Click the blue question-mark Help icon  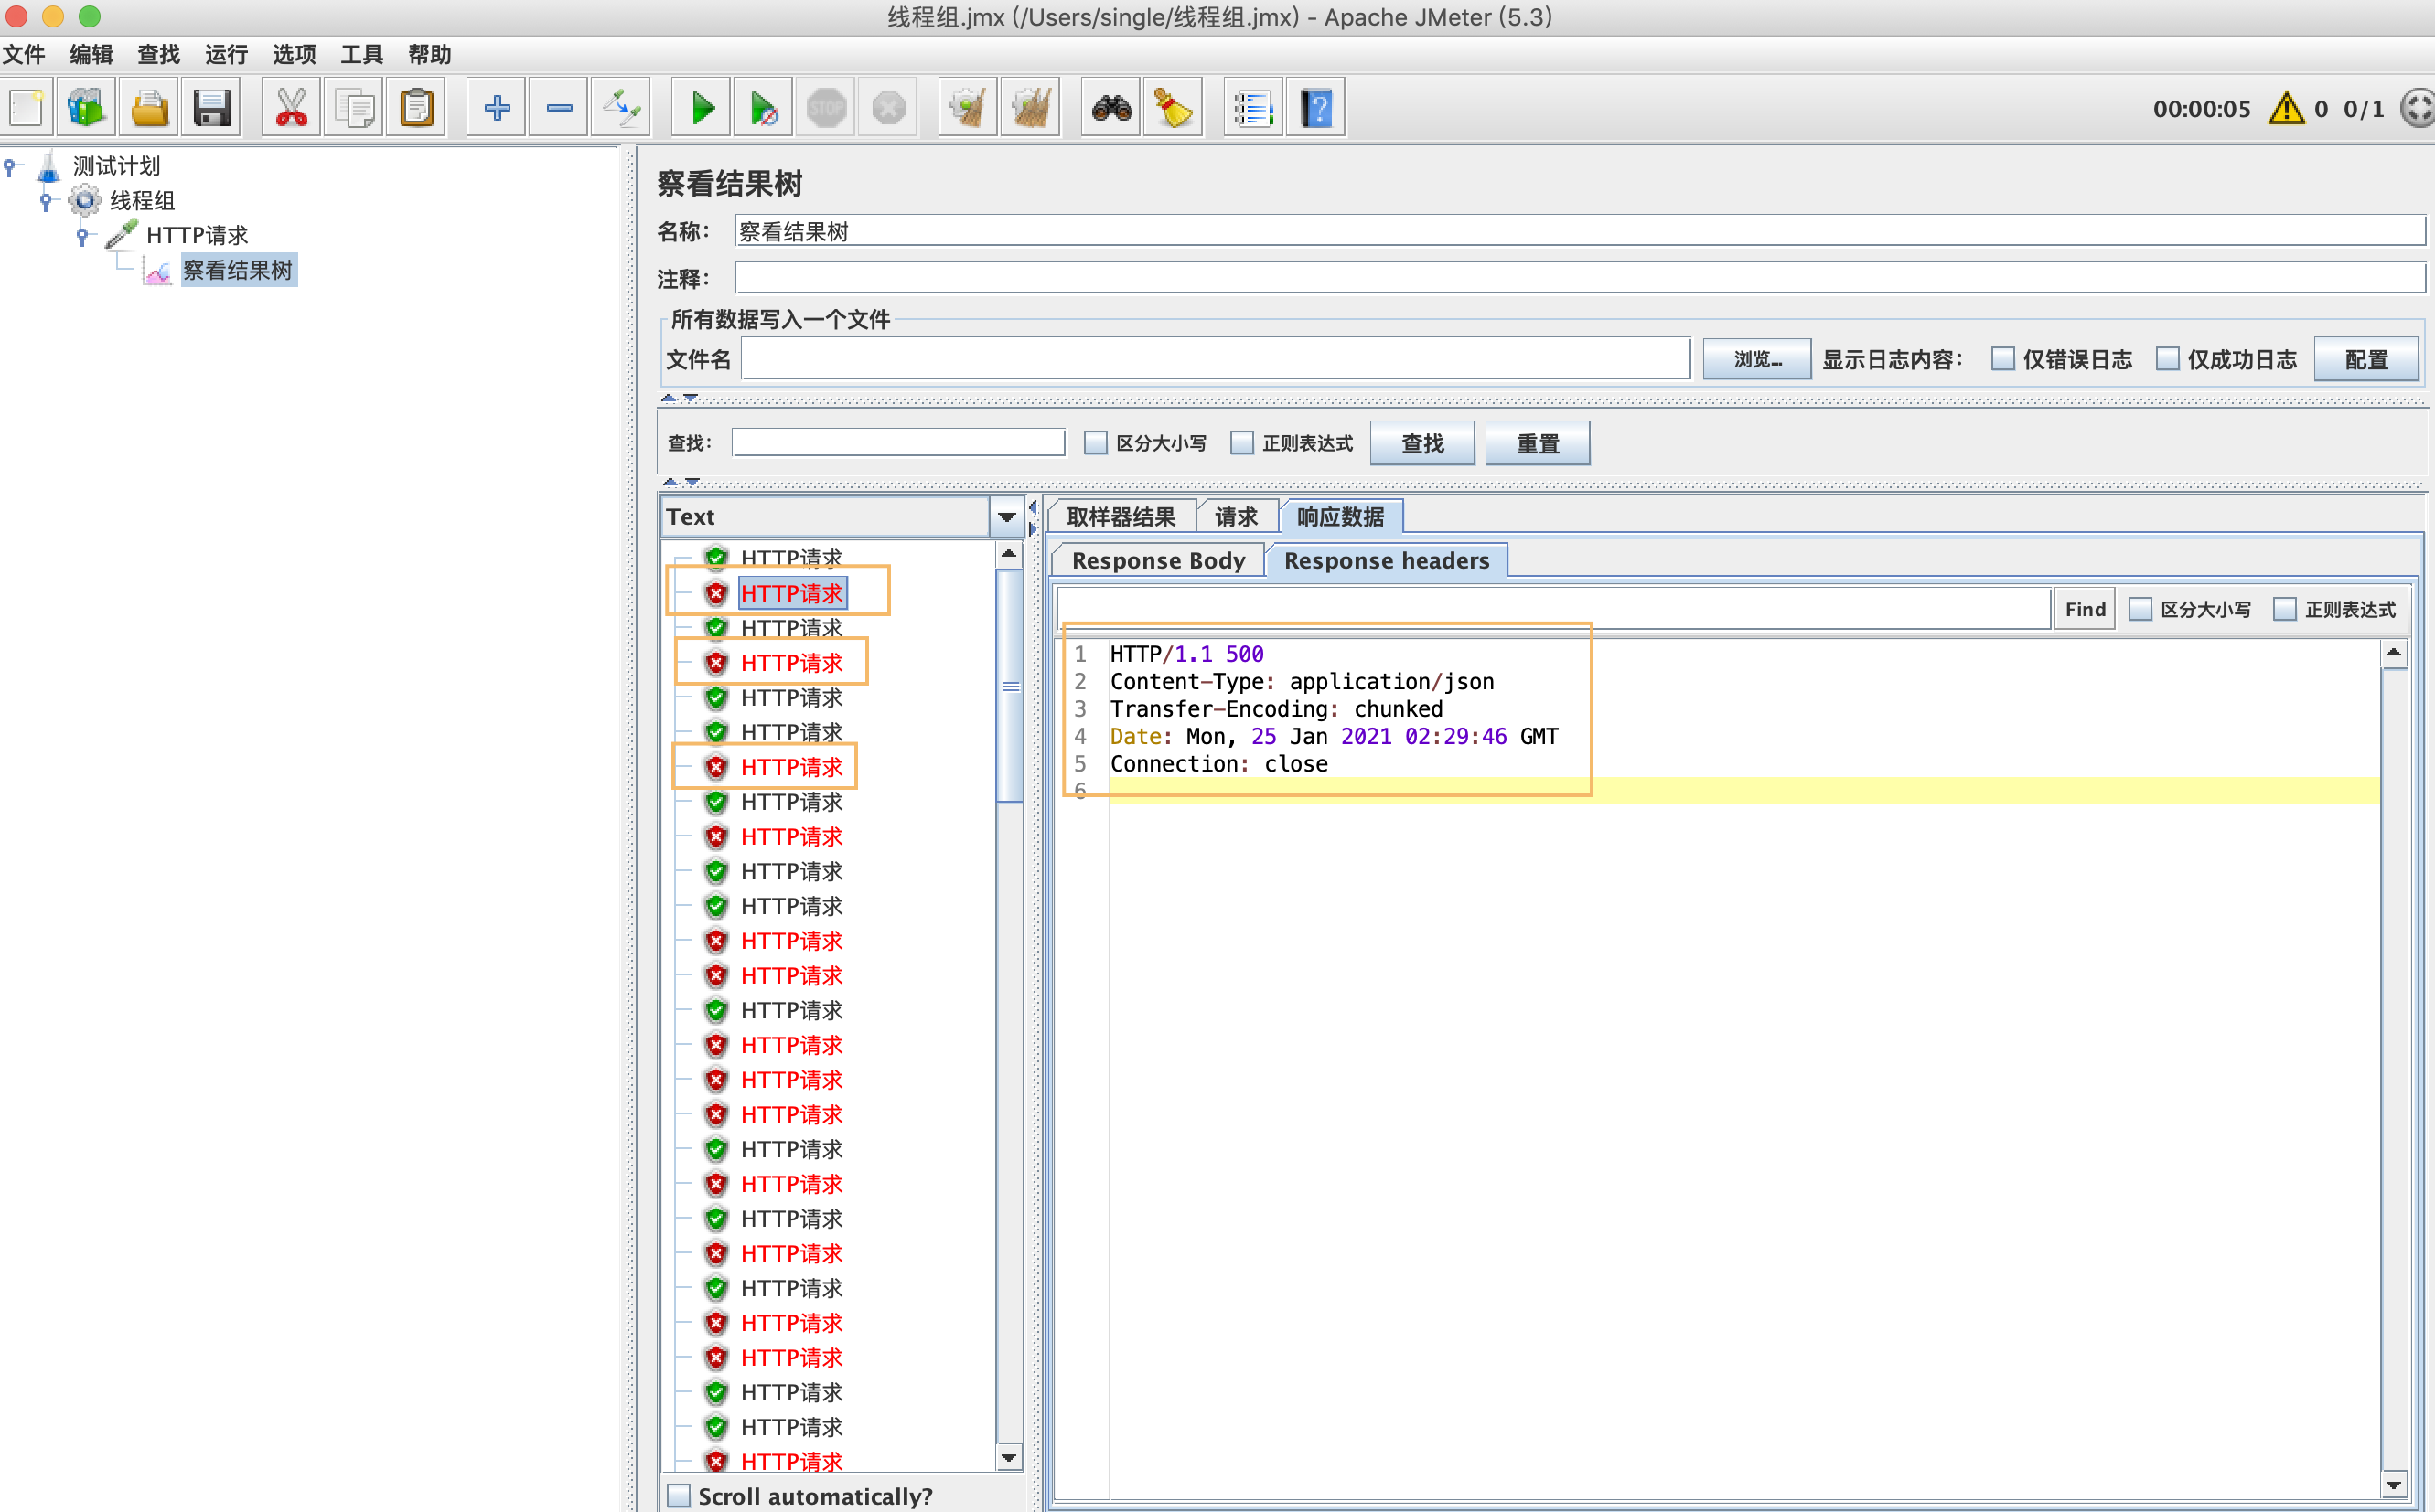1316,108
